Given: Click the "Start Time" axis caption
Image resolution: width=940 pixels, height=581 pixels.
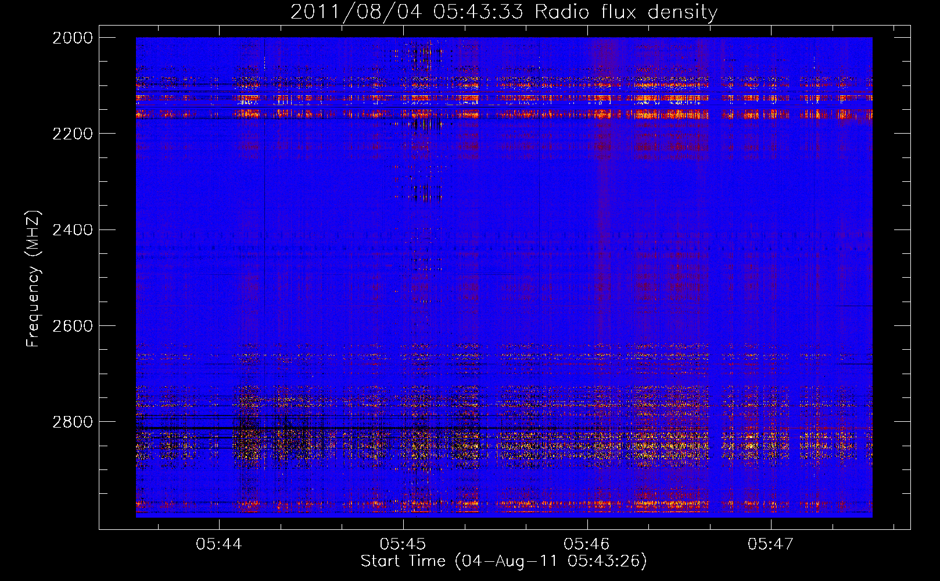Looking at the screenshot, I should [403, 561].
